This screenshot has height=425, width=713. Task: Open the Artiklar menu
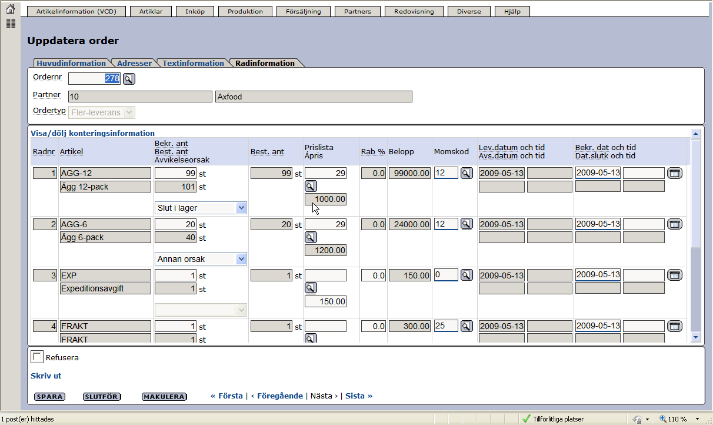[x=151, y=11]
